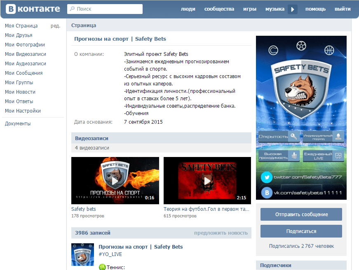Click the soccer ball icon atop the banner

pos(301,46)
